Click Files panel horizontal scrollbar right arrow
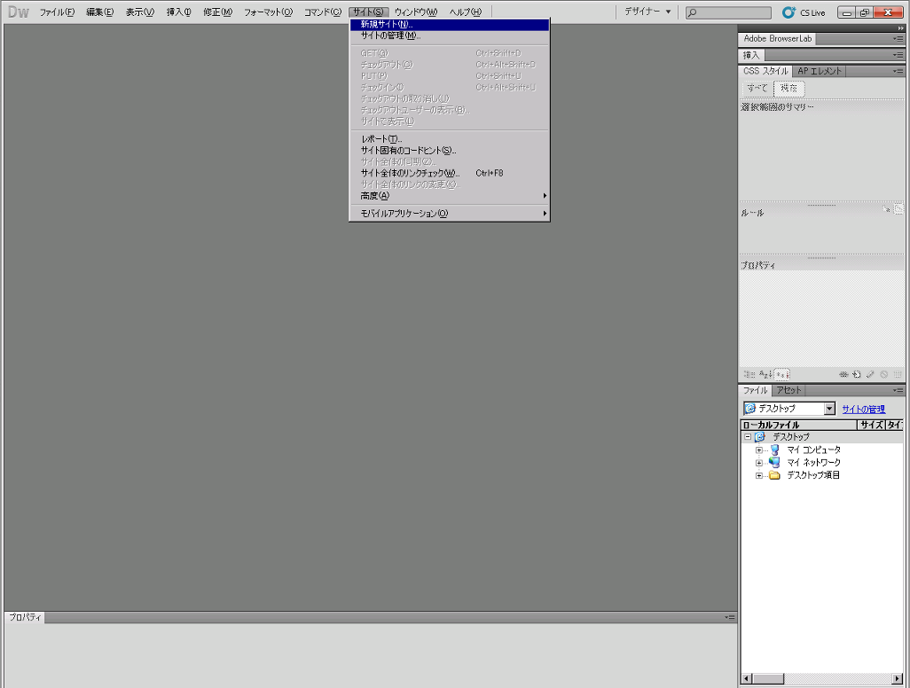 click(x=898, y=679)
